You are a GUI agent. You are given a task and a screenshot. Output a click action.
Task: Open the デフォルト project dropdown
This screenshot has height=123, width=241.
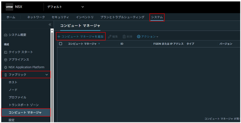click(x=66, y=7)
